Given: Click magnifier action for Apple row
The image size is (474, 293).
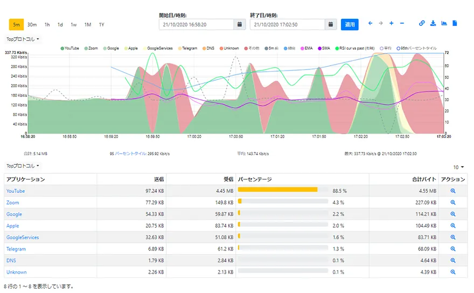Looking at the screenshot, I should (x=453, y=226).
